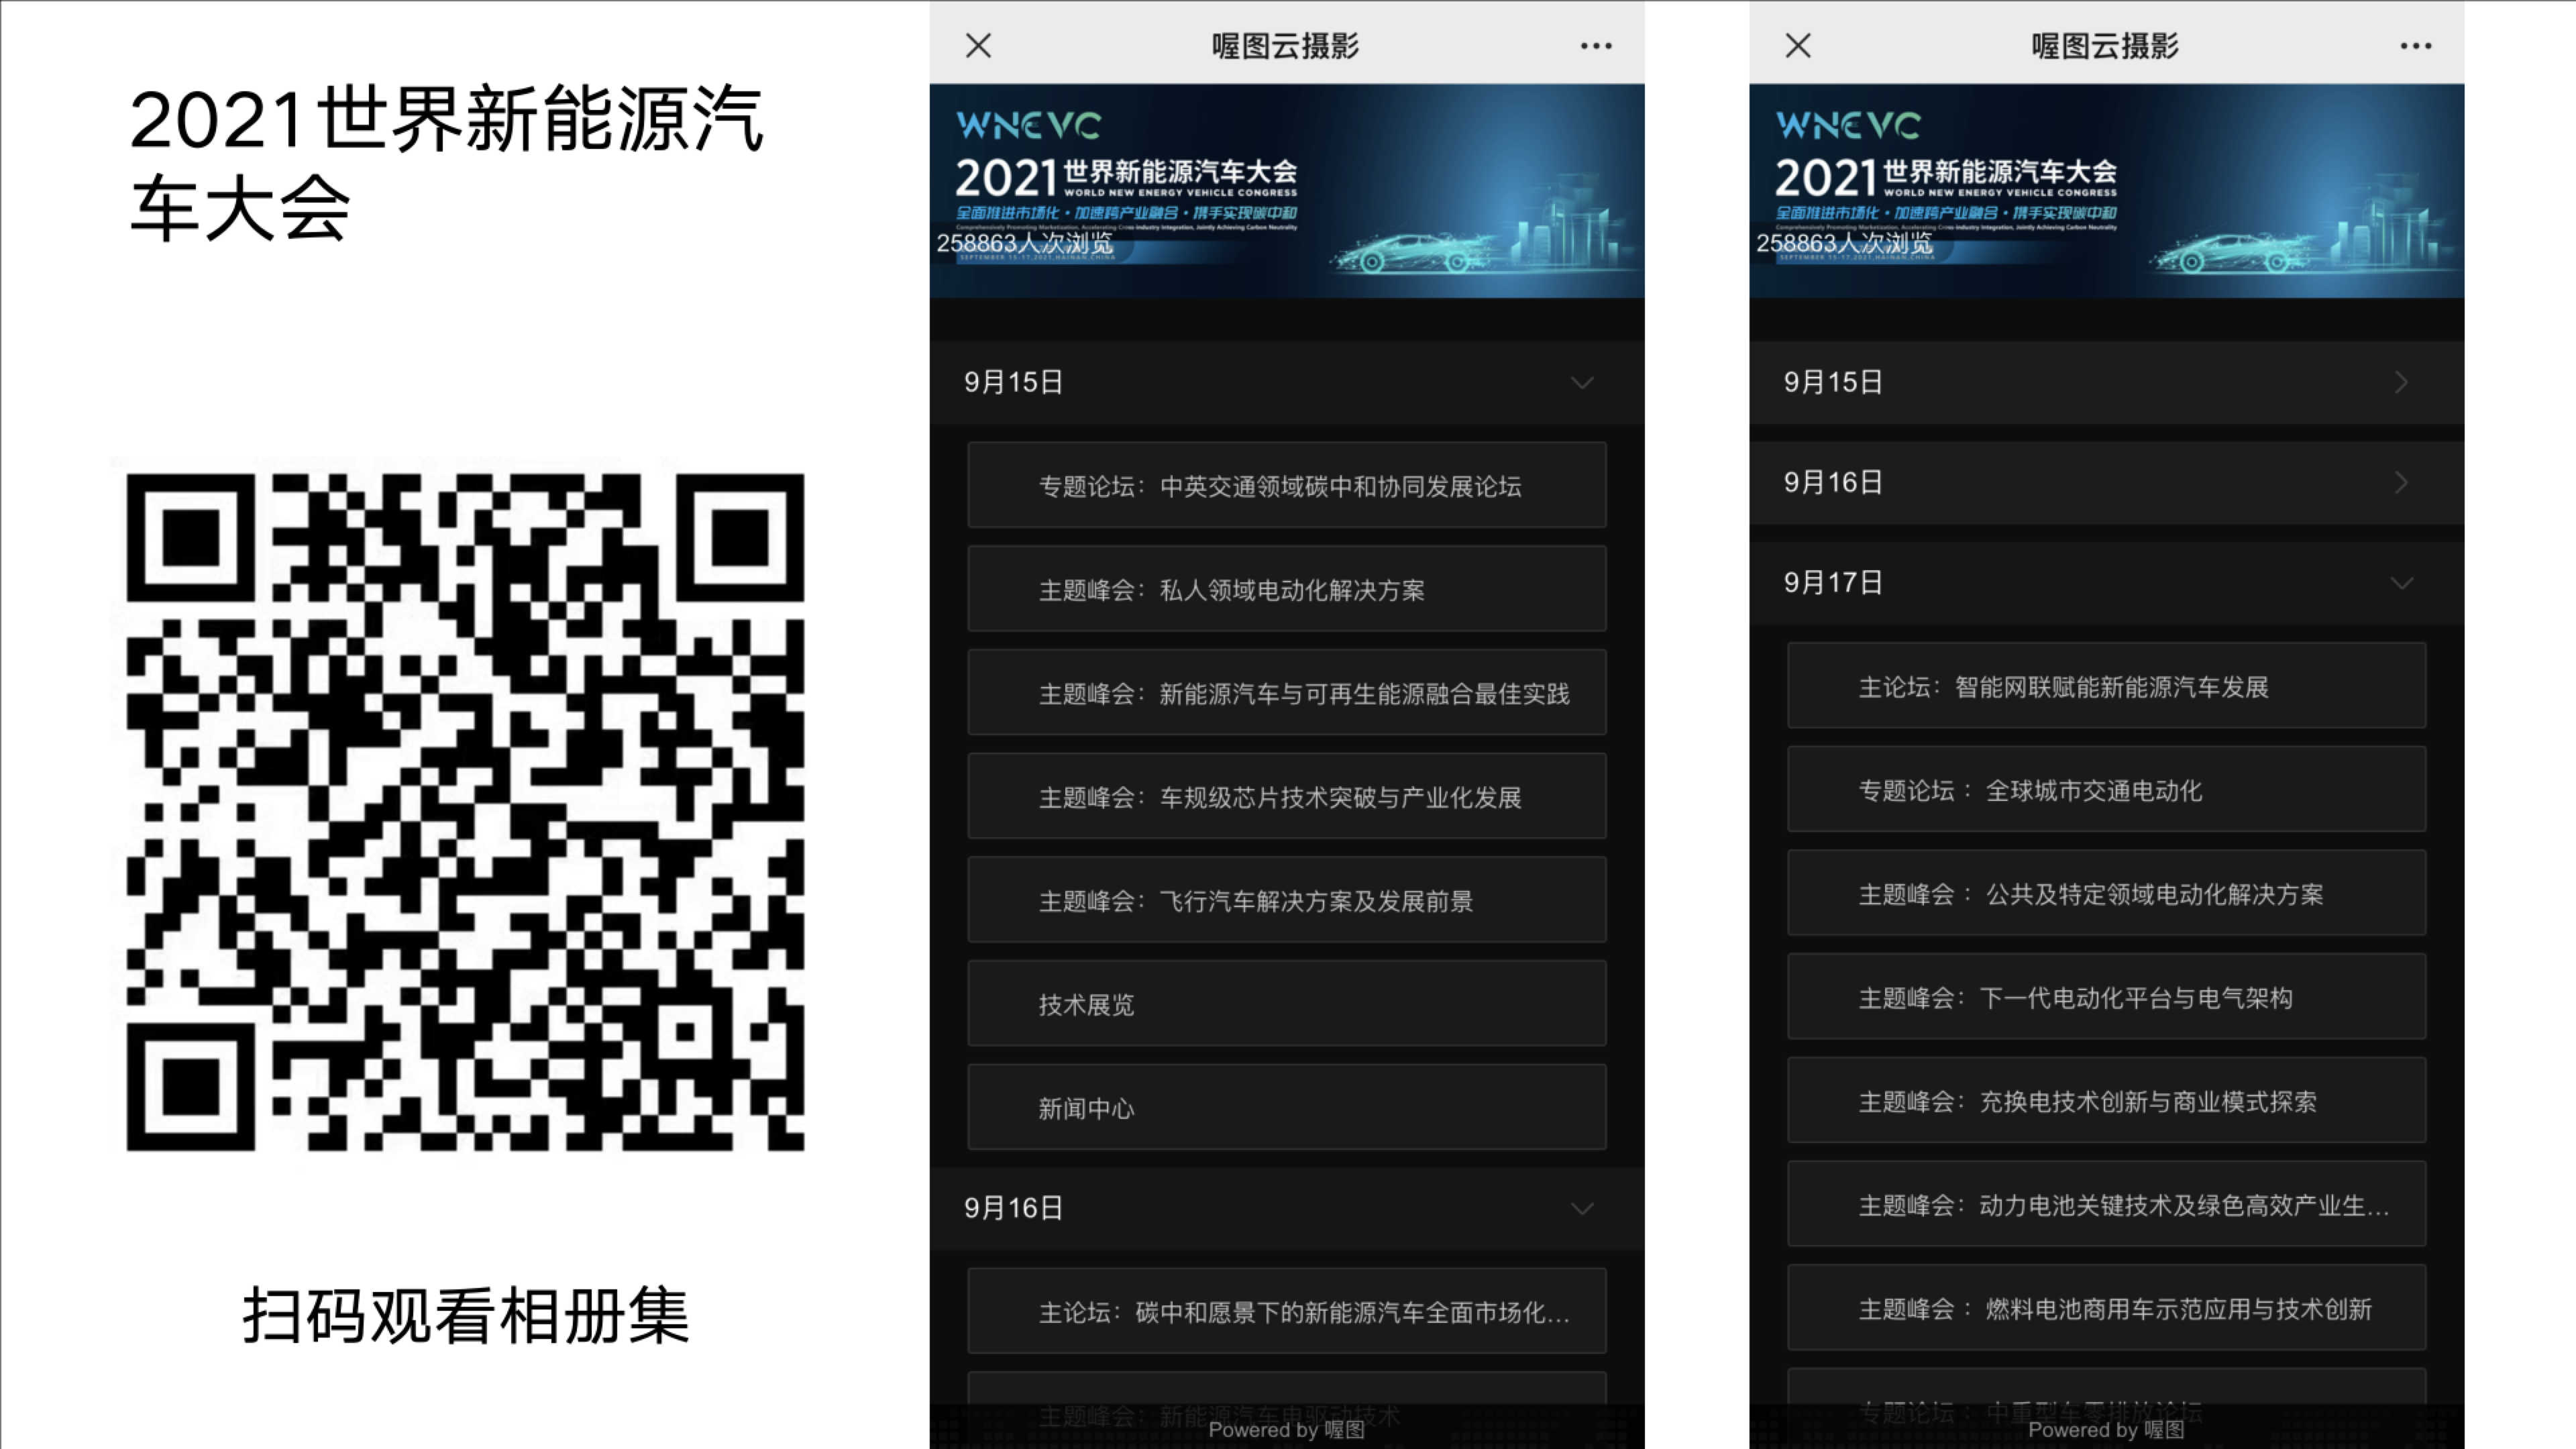The image size is (2576, 1449).
Task: Click the 喔图云摄影 title on left phone
Action: tap(1285, 46)
